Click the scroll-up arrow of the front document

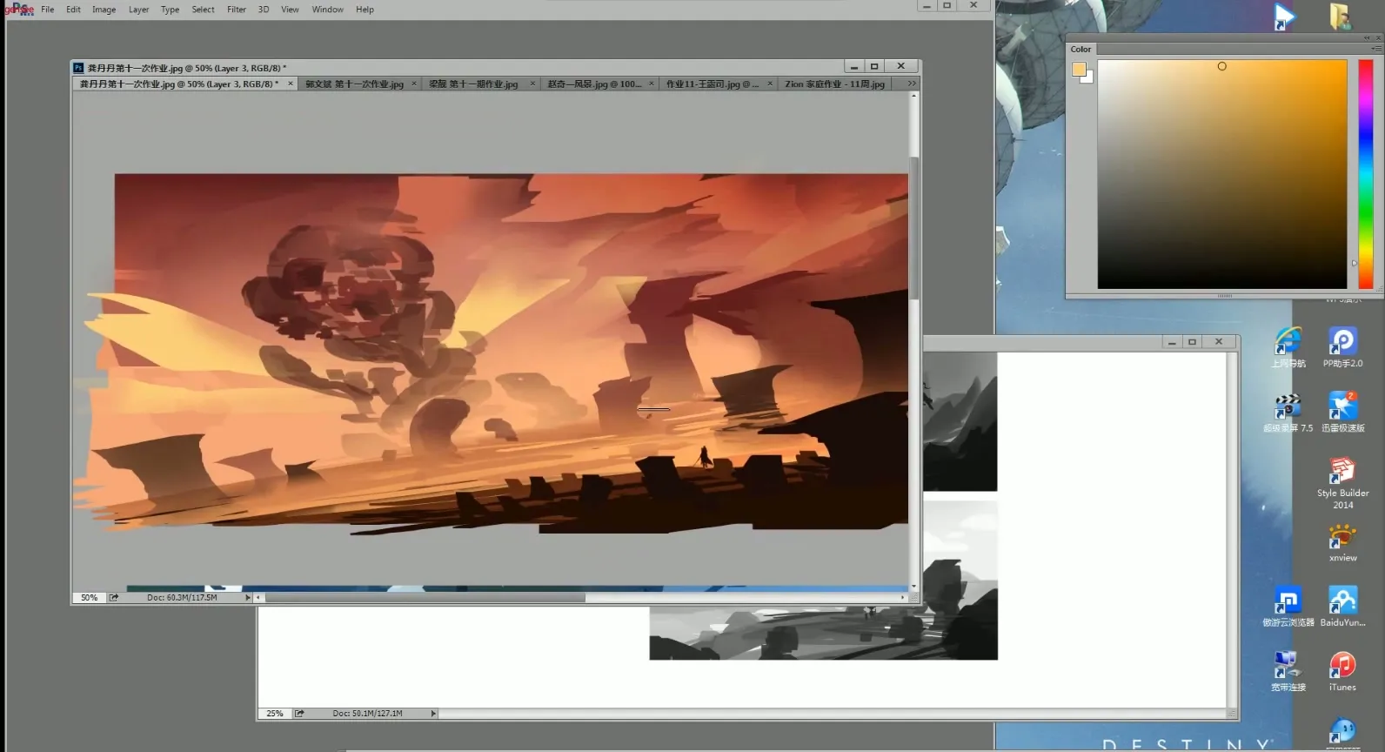[x=913, y=96]
